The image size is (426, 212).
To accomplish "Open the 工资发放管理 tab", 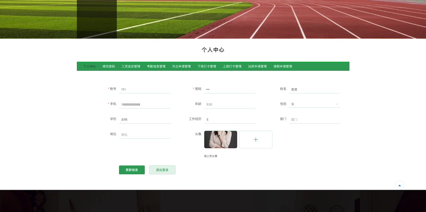I will coord(131,66).
